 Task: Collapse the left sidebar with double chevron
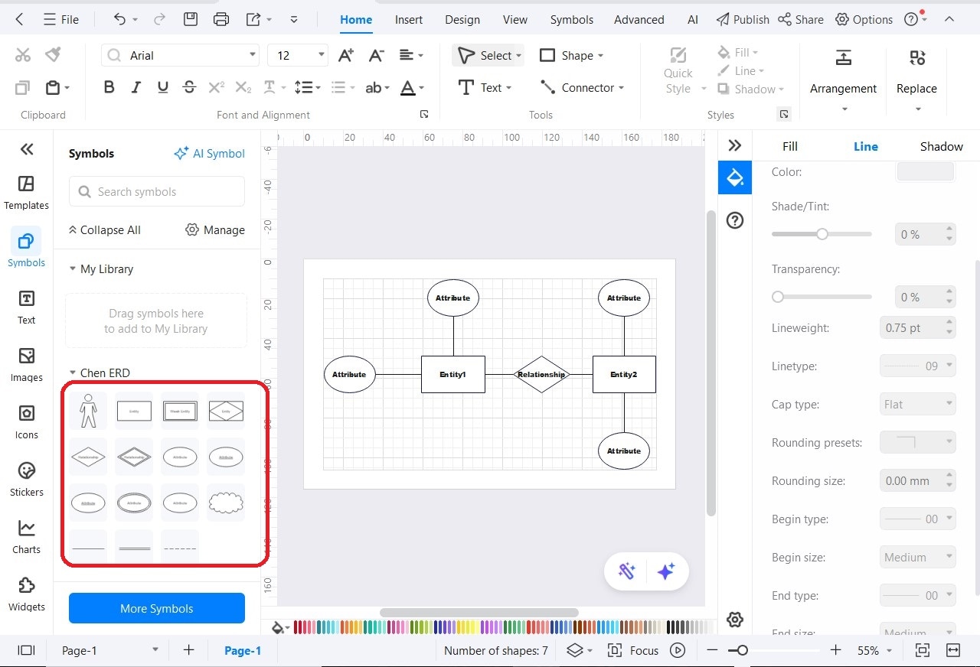[27, 149]
